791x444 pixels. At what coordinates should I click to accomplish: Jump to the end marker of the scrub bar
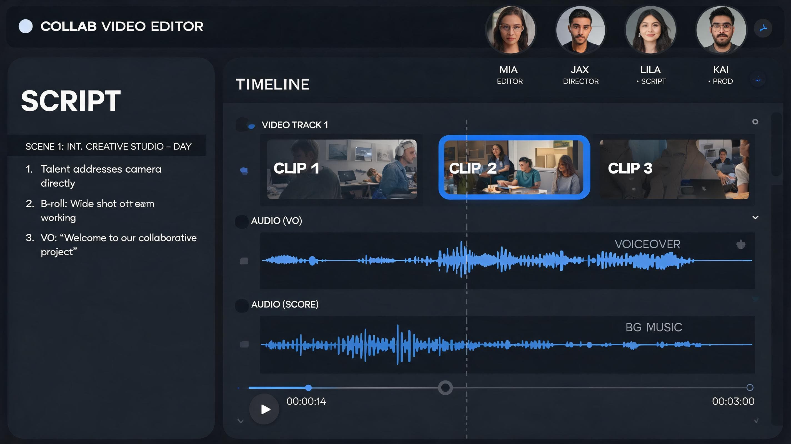click(750, 388)
